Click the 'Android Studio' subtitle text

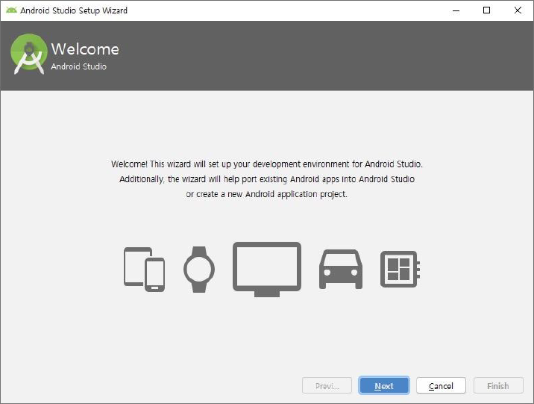(x=78, y=66)
